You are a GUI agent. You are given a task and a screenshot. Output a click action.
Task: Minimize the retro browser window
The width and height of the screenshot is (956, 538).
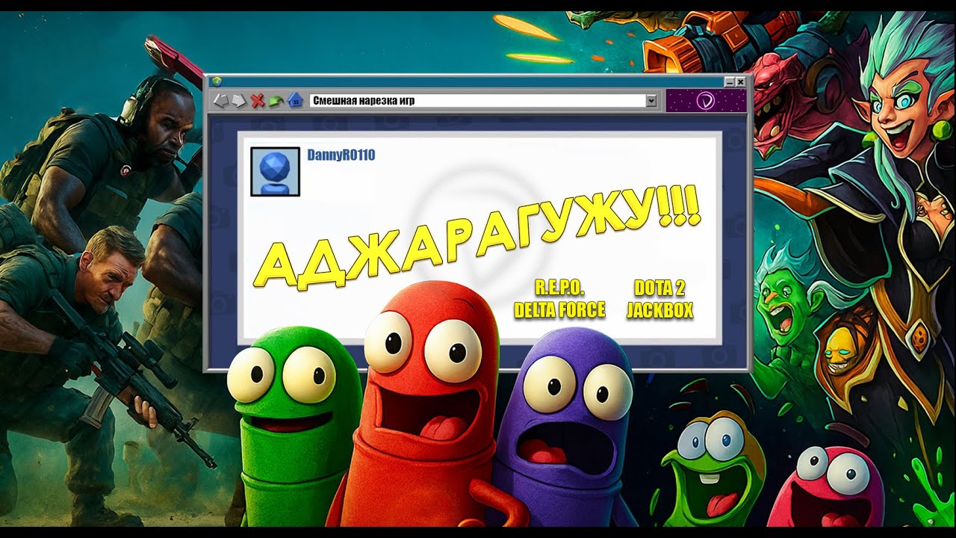pyautogui.click(x=730, y=82)
